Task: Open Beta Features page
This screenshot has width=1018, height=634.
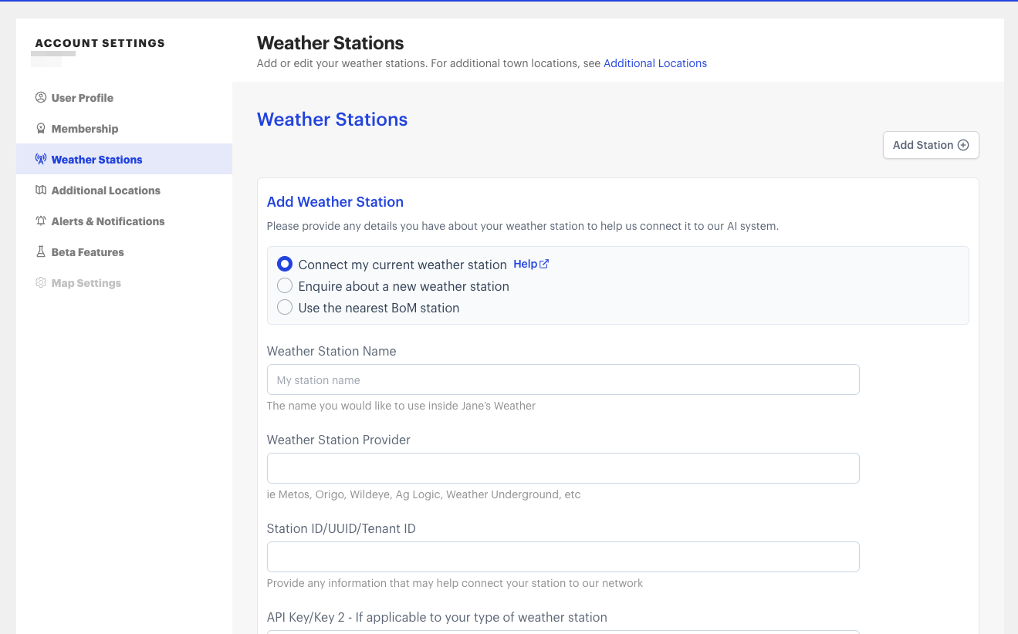Action: point(124,252)
